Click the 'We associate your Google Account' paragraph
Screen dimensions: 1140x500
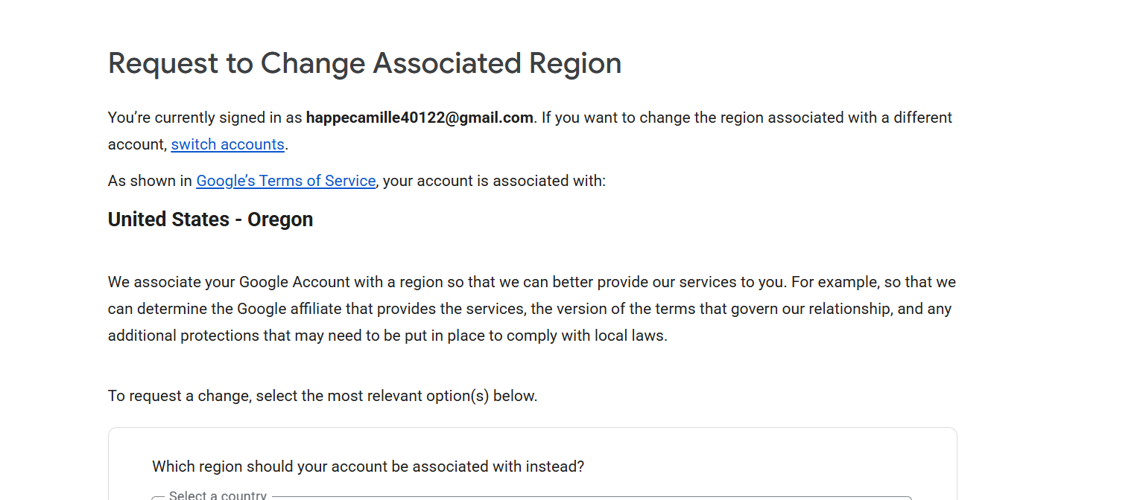coord(531,309)
